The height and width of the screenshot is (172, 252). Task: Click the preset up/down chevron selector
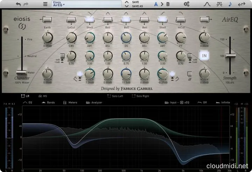point(126,4)
